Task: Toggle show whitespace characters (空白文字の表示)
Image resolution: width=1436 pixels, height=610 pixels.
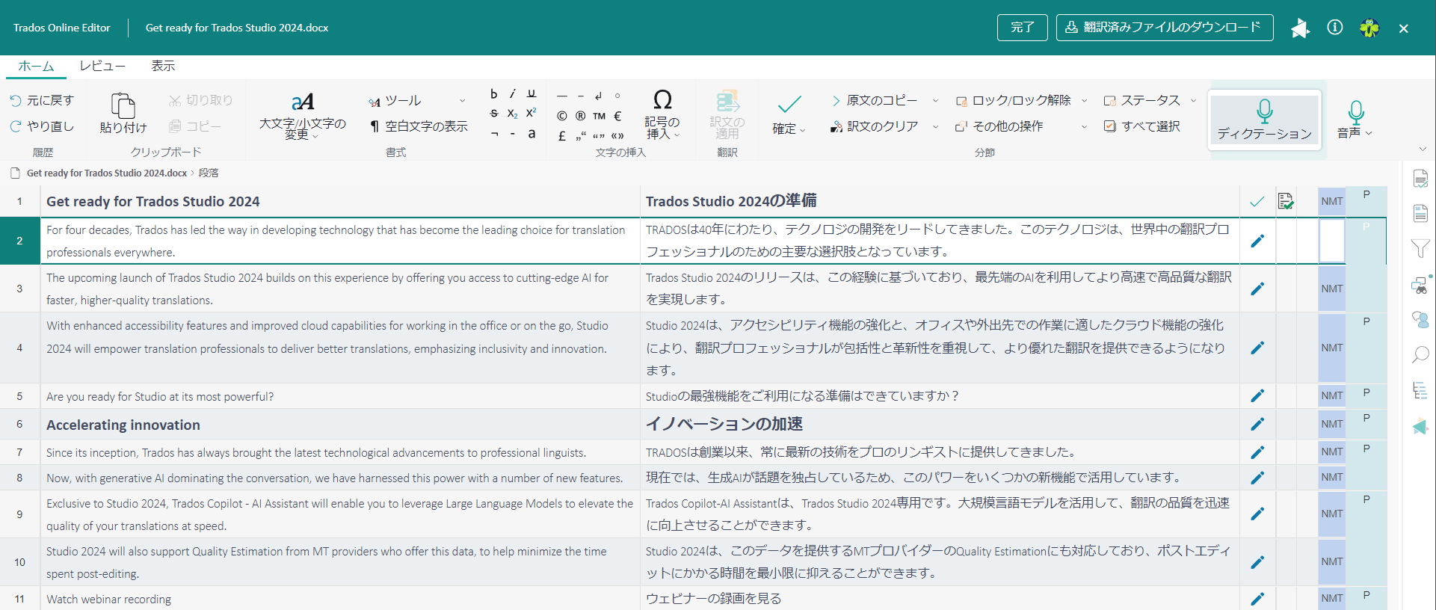Action: [419, 126]
